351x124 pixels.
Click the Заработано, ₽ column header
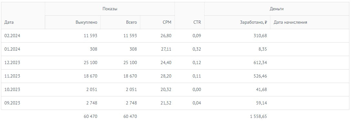point(253,22)
